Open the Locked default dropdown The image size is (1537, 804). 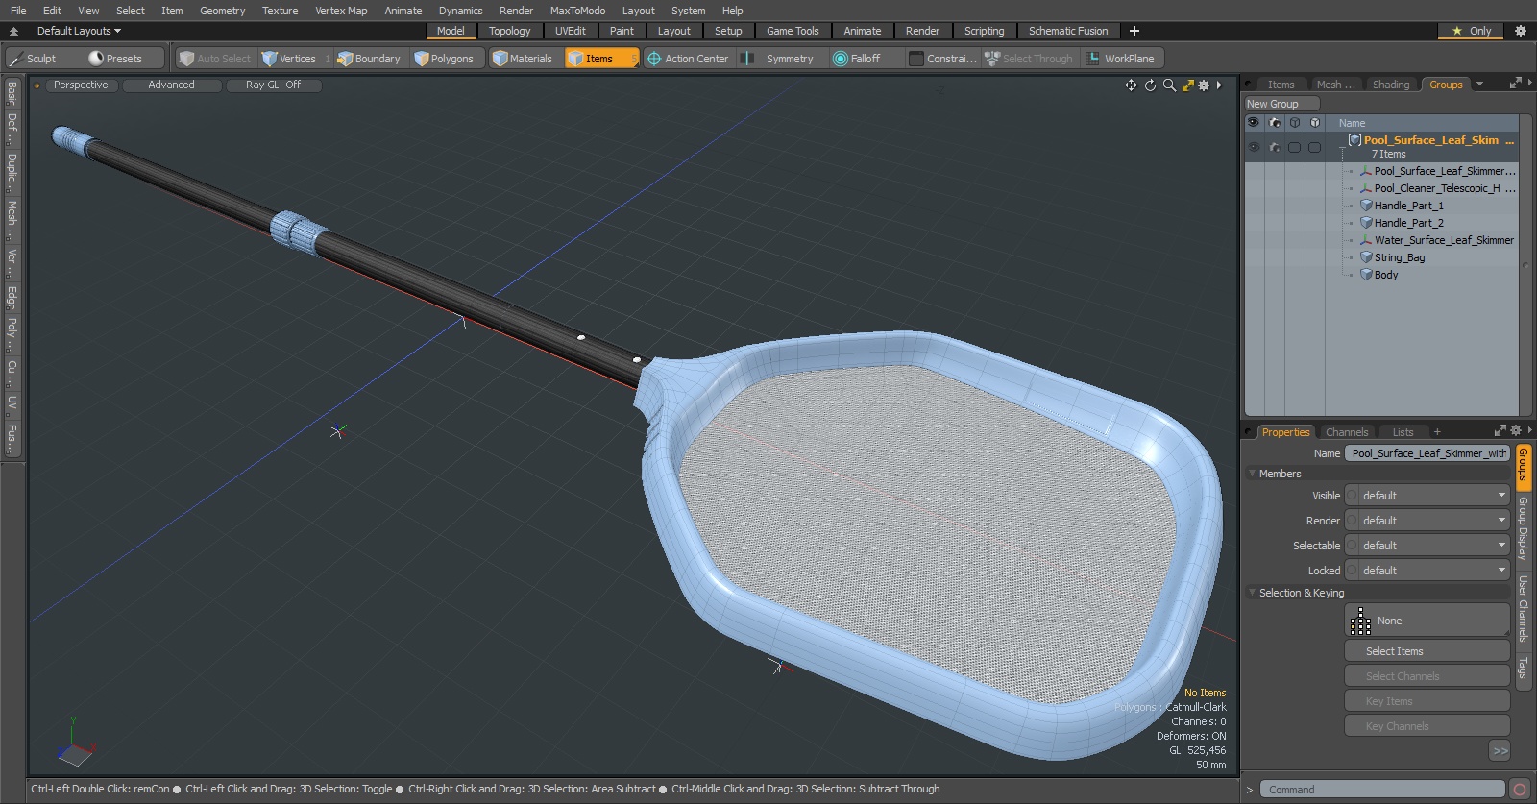point(1427,571)
